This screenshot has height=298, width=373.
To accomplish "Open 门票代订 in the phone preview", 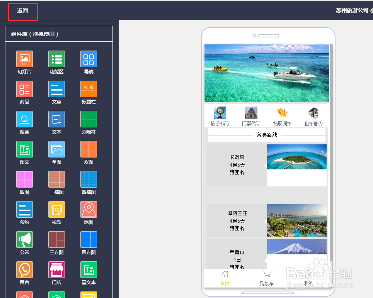I will (x=251, y=117).
